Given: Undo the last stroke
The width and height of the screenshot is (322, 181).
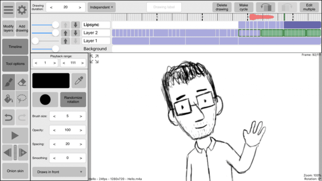Looking at the screenshot, I should click(x=8, y=117).
